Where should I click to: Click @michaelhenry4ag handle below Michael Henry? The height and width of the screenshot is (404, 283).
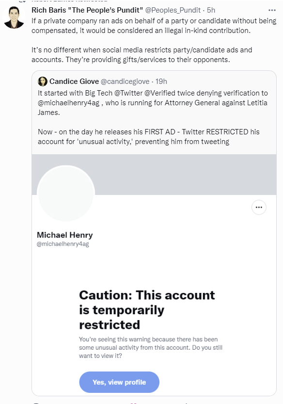(63, 244)
